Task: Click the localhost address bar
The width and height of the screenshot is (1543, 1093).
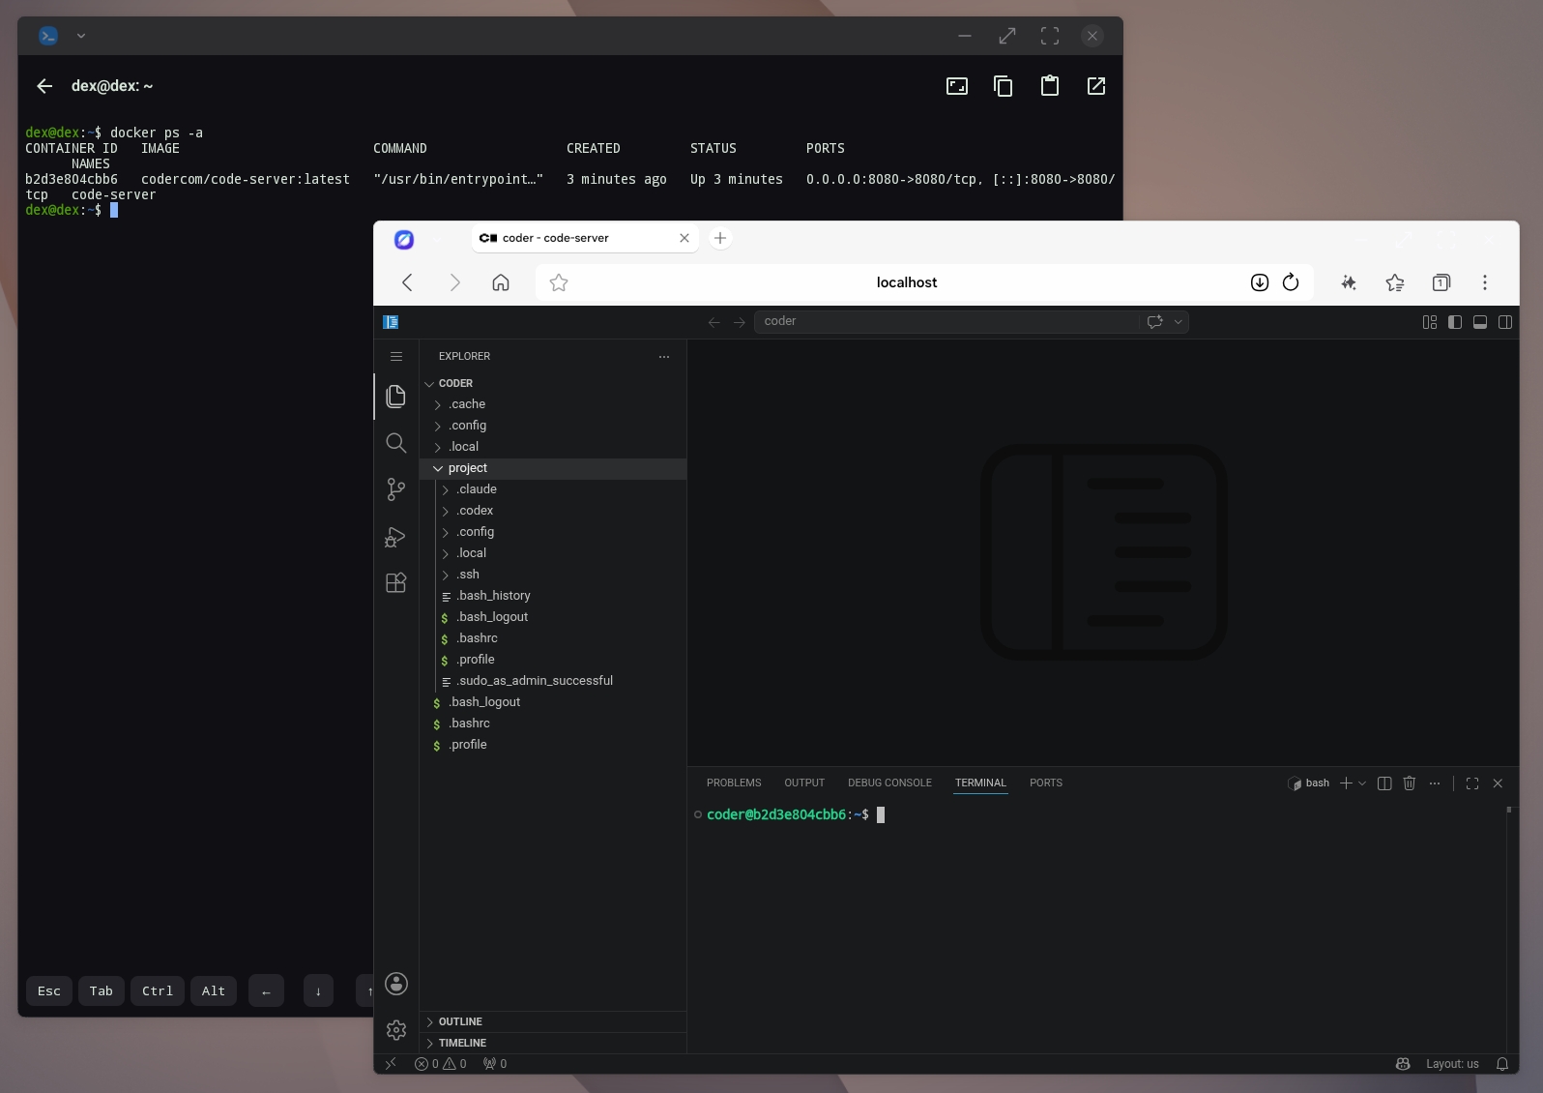Action: (907, 282)
